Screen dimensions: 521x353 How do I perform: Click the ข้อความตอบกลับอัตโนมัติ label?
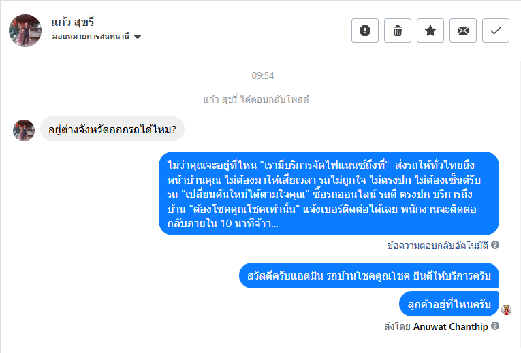pos(438,245)
